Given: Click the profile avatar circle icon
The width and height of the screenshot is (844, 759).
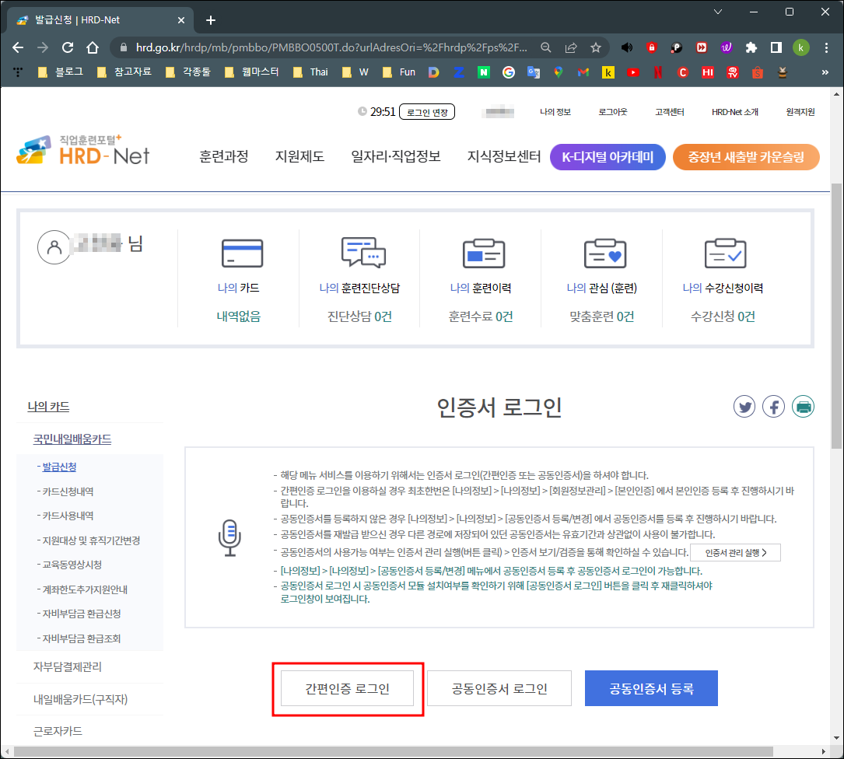Looking at the screenshot, I should pos(54,247).
